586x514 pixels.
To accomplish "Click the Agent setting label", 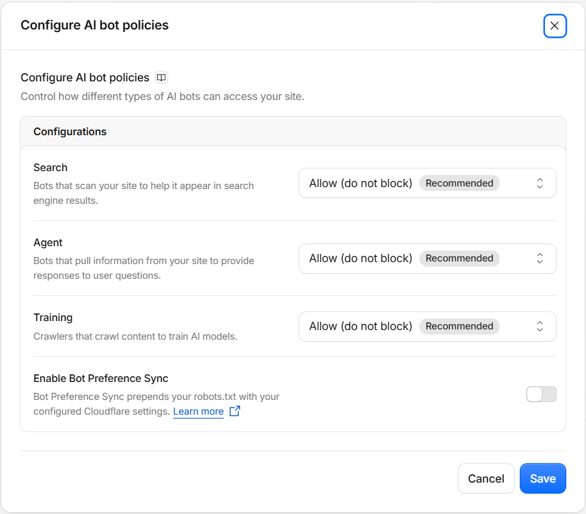I will tap(48, 242).
